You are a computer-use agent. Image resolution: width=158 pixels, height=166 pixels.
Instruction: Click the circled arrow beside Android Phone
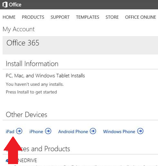coord(93,131)
